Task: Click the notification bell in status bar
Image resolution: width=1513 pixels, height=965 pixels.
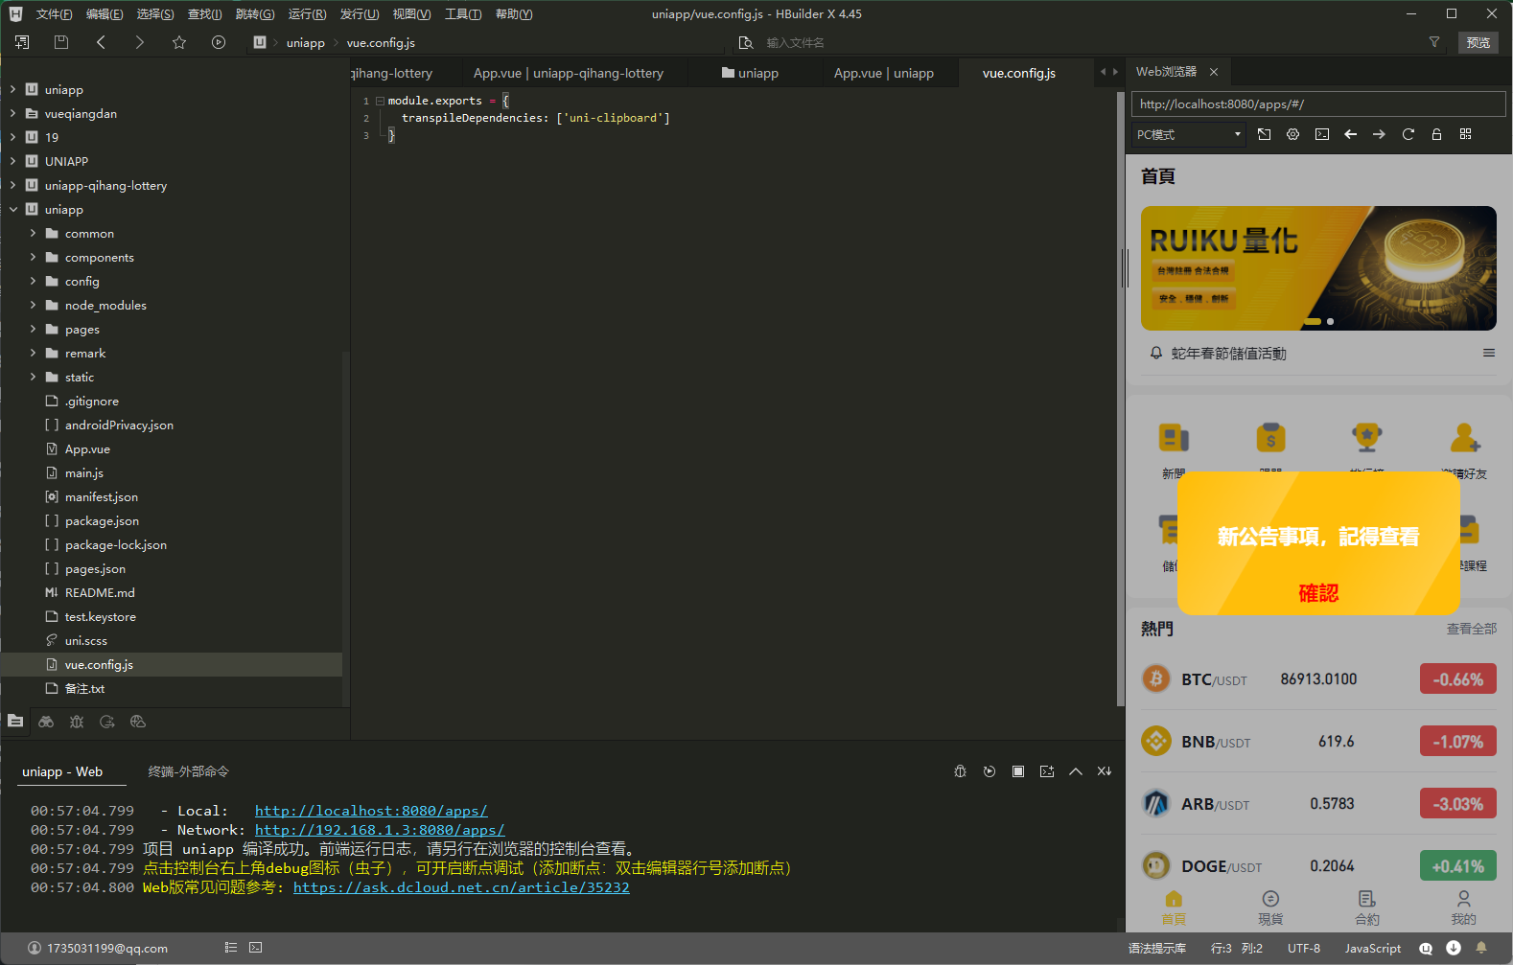Action: [x=1481, y=948]
